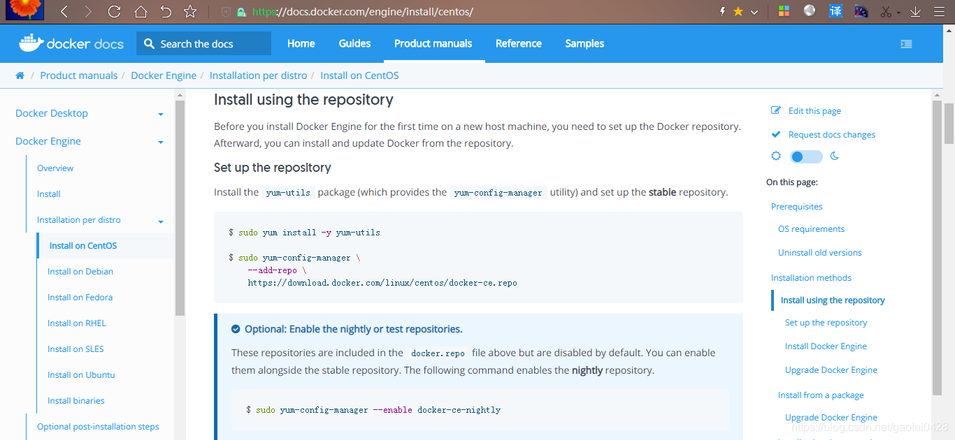Image resolution: width=955 pixels, height=440 pixels.
Task: Toggle the light/dark theme switch
Action: (806, 156)
